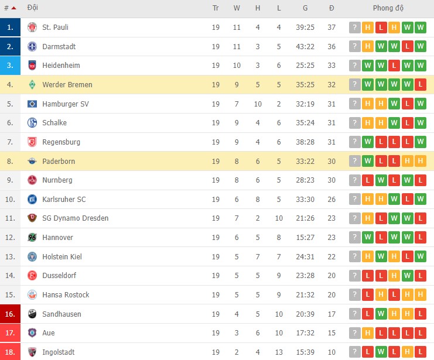
Task: Sort table by the # rank column
Action: (x=10, y=9)
